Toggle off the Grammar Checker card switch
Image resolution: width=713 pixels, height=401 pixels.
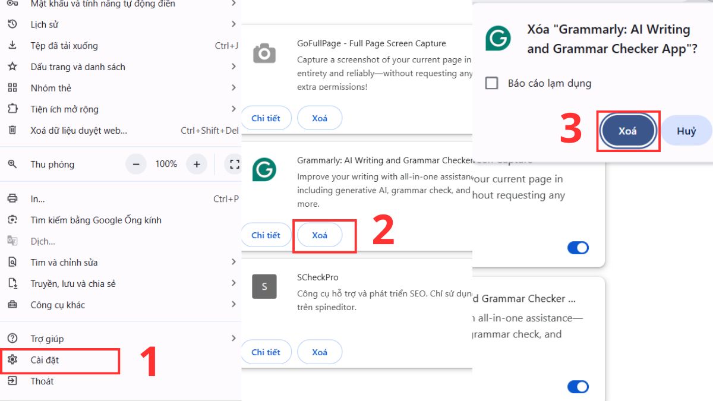pyautogui.click(x=578, y=387)
